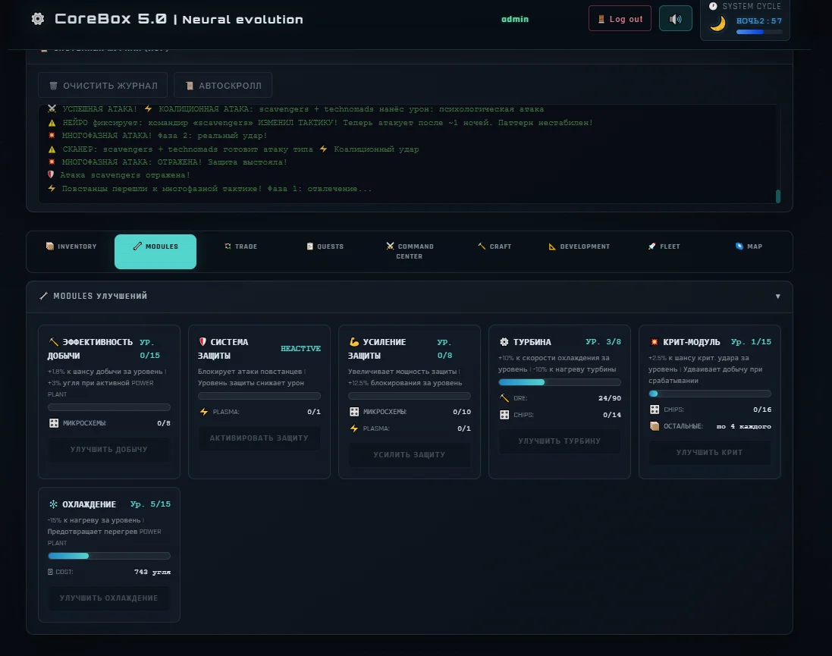The height and width of the screenshot is (656, 832).
Task: Click the Chips icon in Турбина card
Action: tap(504, 415)
